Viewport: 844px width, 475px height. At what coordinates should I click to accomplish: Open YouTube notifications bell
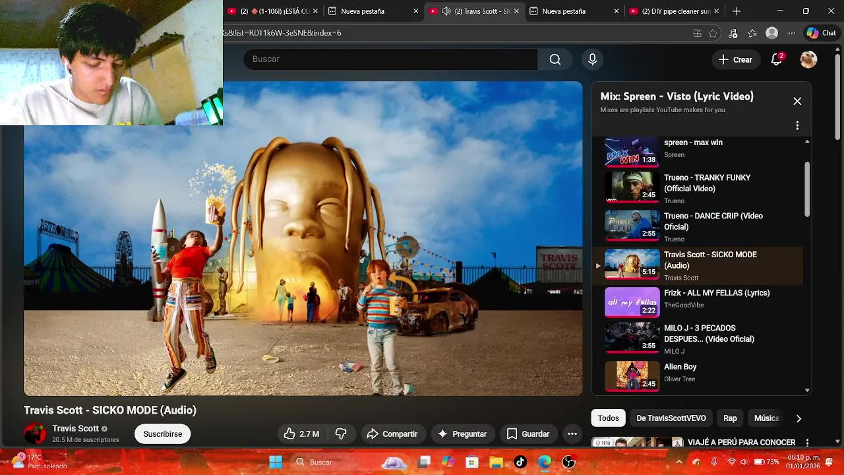tap(777, 59)
